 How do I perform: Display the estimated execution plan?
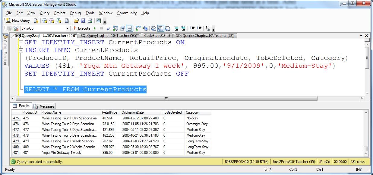click(x=115, y=28)
